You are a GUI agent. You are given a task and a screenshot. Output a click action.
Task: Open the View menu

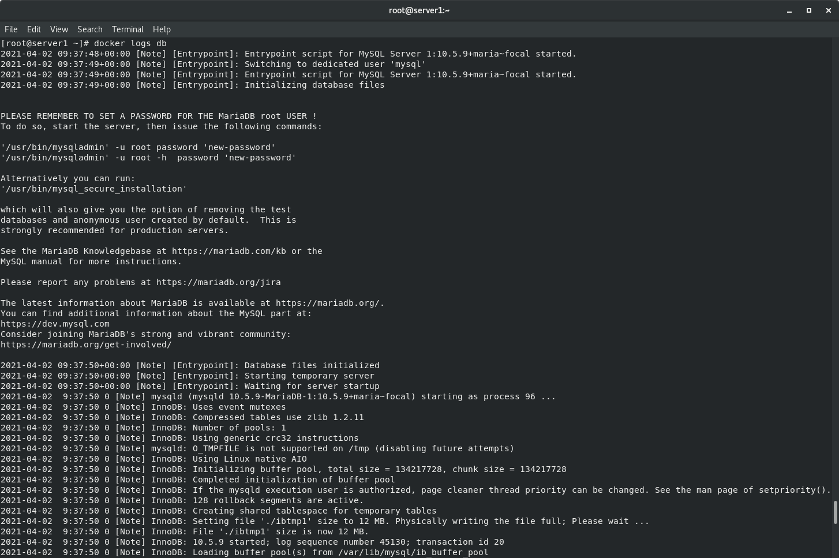[59, 29]
